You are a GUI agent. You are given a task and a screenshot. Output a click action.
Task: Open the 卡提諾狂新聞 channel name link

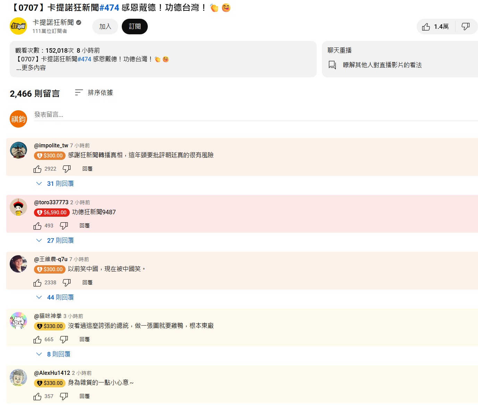pyautogui.click(x=53, y=23)
